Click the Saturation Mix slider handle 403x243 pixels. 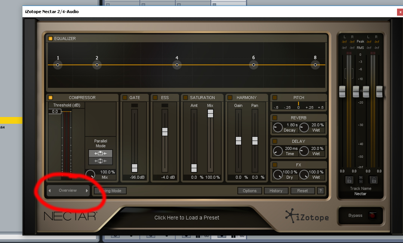click(210, 113)
